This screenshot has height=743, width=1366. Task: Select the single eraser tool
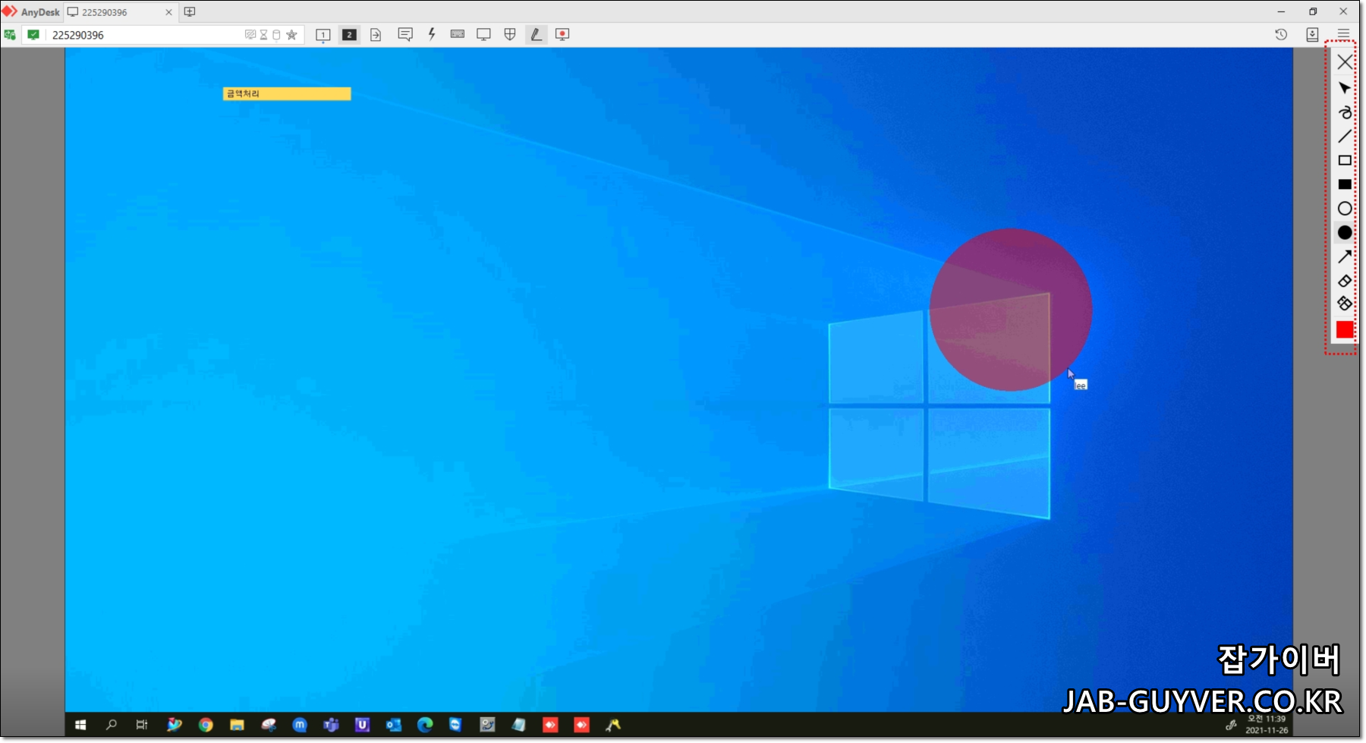coord(1345,281)
